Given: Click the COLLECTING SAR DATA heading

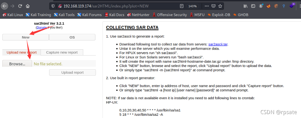Looking at the screenshot, I should point(132,27).
